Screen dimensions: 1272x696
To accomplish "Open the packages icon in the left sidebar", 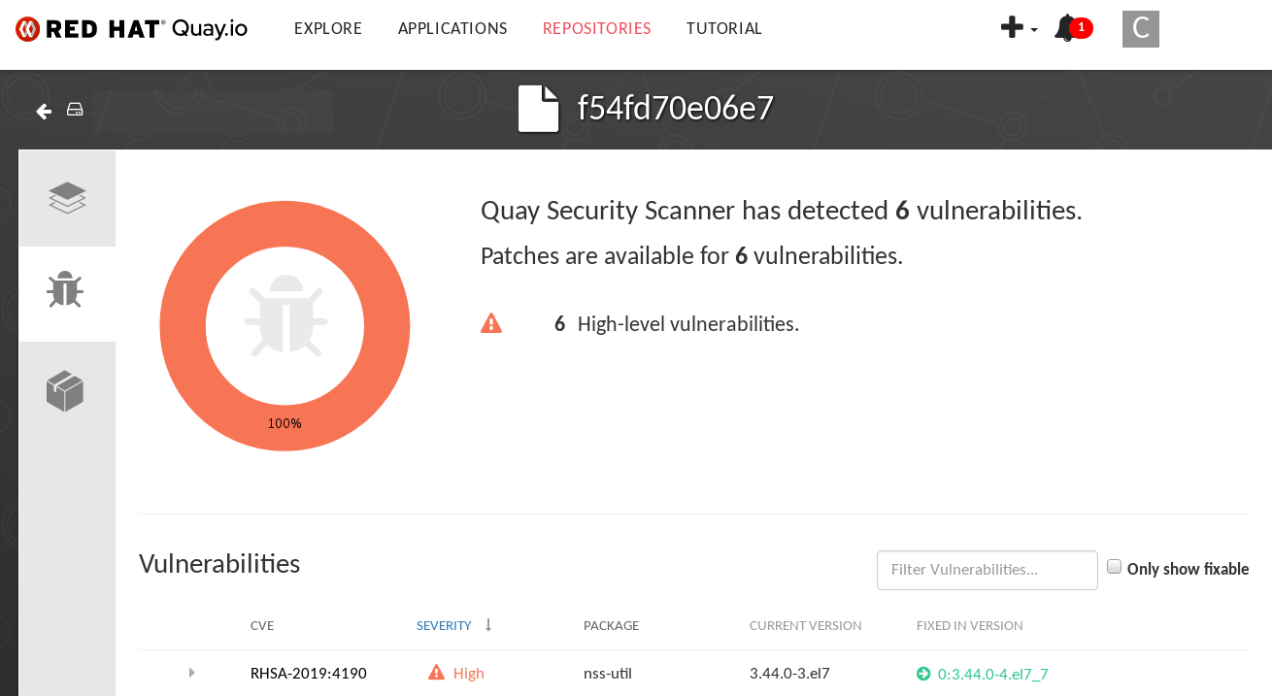I will (66, 390).
